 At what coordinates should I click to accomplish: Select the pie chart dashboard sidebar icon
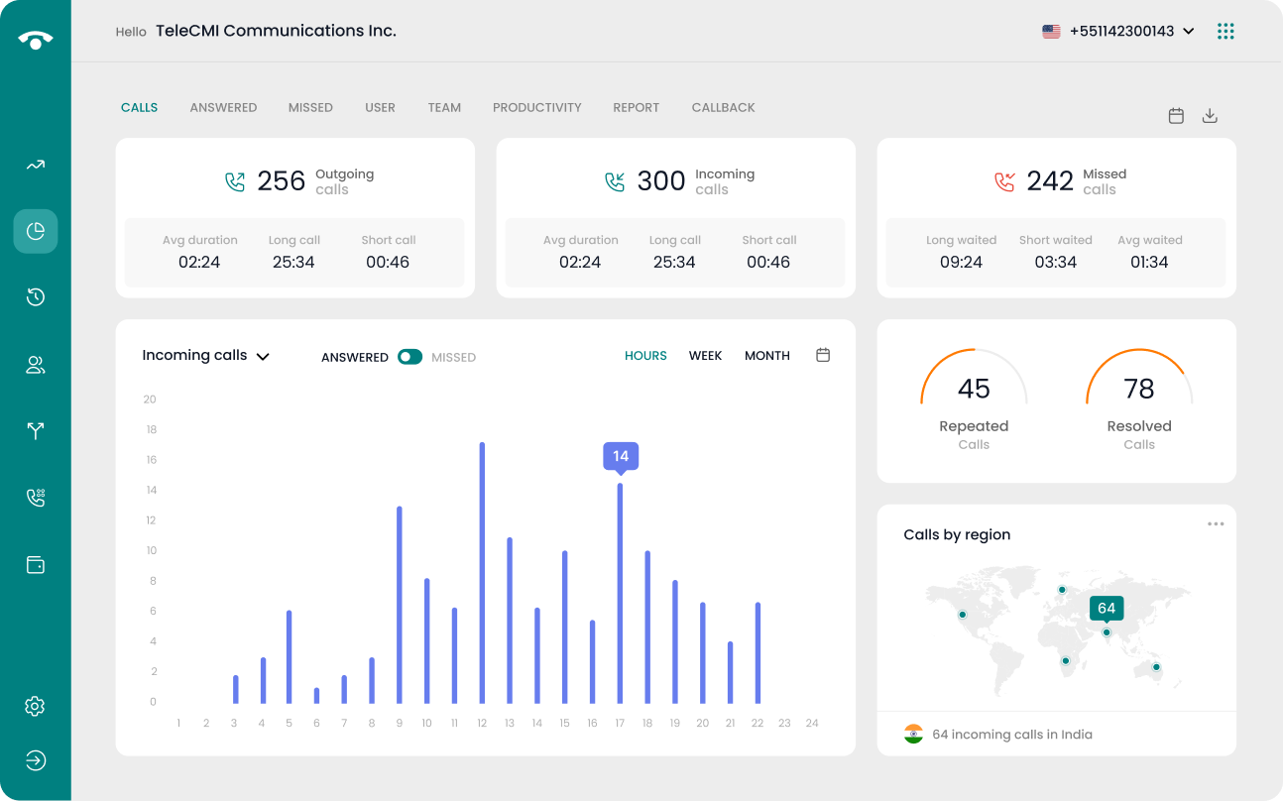[36, 231]
